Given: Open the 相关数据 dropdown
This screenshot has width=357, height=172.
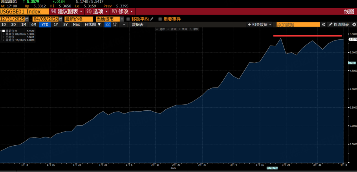Looking at the screenshot, I should 260,25.
